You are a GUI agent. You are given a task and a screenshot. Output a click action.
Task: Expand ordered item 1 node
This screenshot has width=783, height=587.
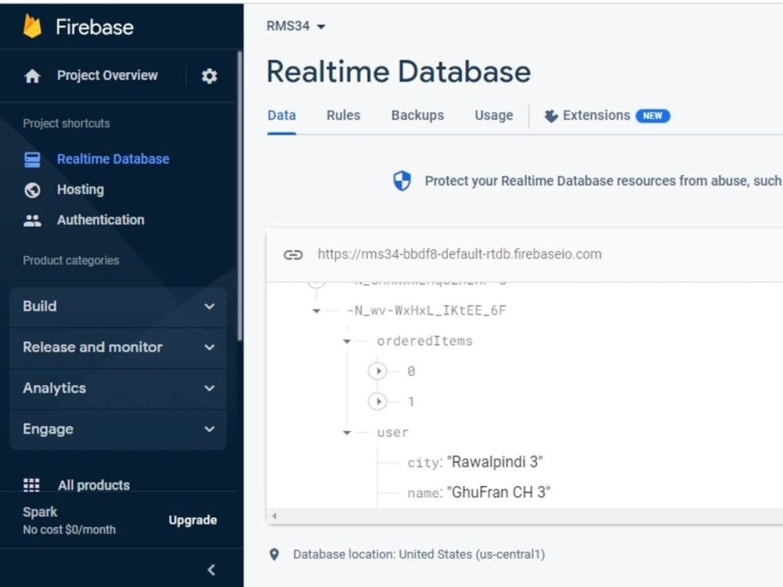point(377,402)
